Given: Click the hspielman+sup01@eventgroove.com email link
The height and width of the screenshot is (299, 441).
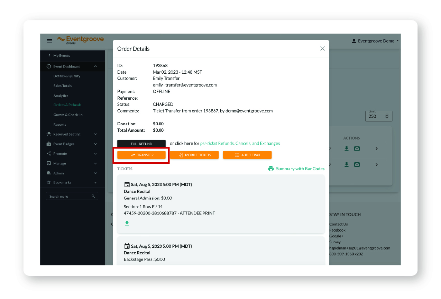Looking at the screenshot, I should pyautogui.click(x=360, y=248).
